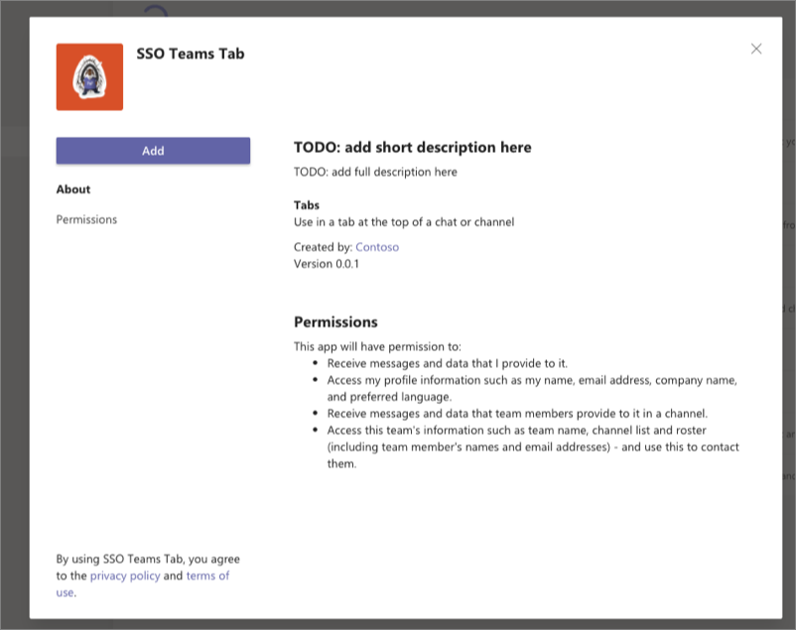Click 'Use in a tab at the top' text

(x=404, y=222)
